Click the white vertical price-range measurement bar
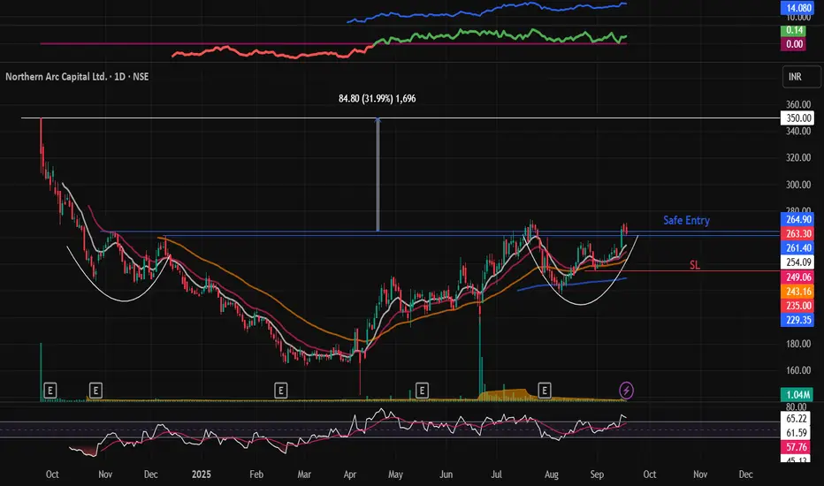Image resolution: width=824 pixels, height=486 pixels. coord(378,175)
